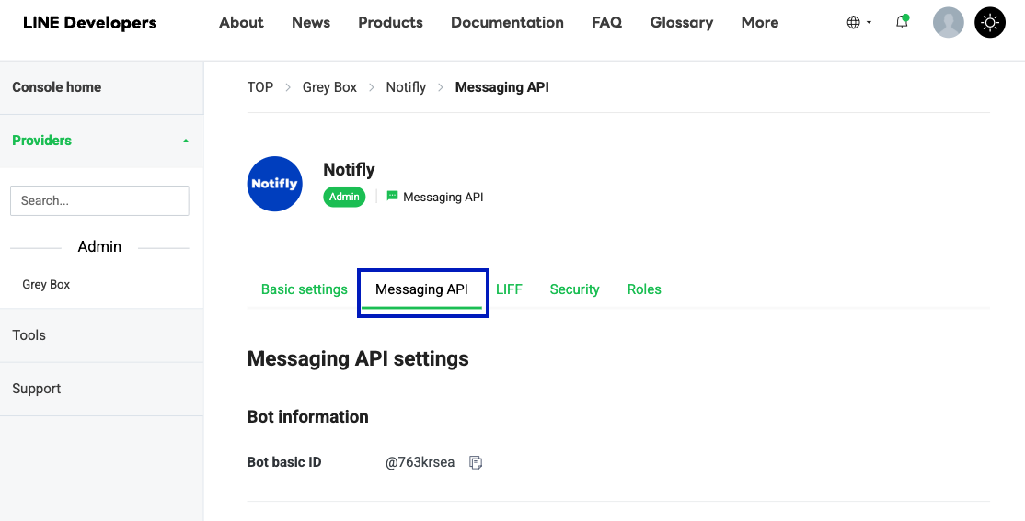Switch to the LIFF tab

[509, 289]
